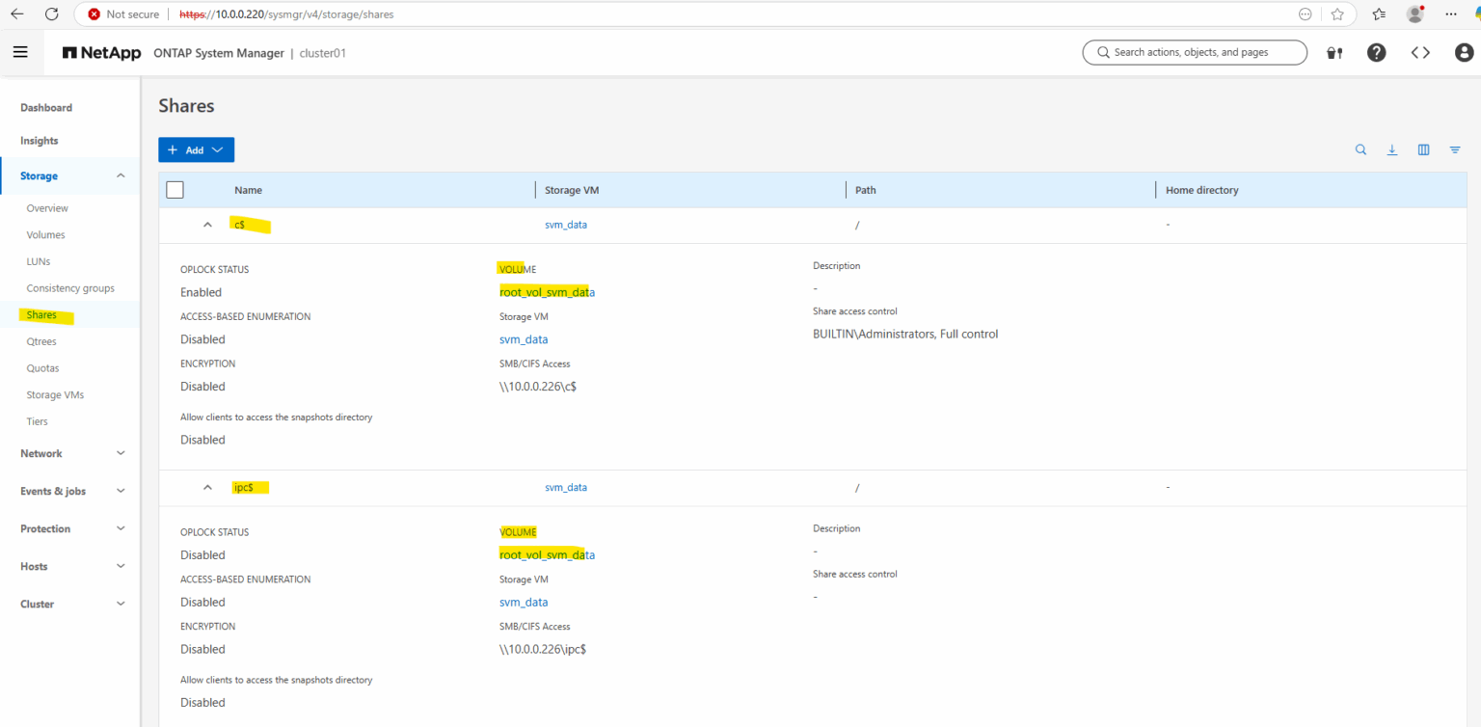Open the filter icon above the shares table

point(1455,149)
